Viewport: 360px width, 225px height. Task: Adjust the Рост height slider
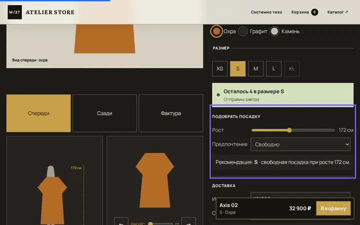(293, 130)
